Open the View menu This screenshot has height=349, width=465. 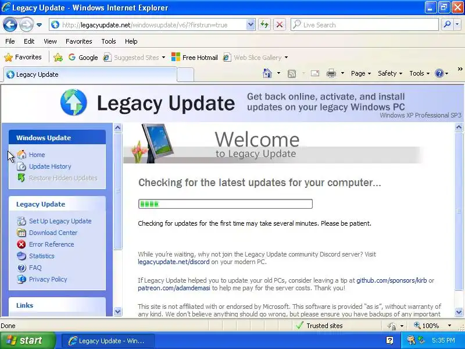(x=50, y=41)
